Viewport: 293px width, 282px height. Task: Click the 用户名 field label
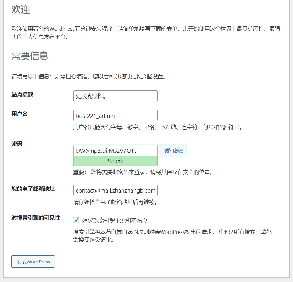[x=19, y=114]
